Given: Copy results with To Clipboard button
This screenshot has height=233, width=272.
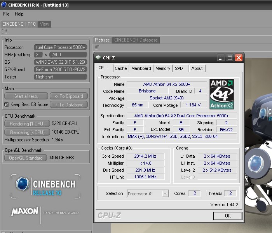Looking at the screenshot, I should [x=69, y=96].
